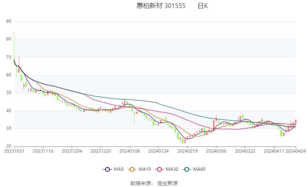The width and height of the screenshot is (308, 187).
Task: Click the x-axis date label 20240411
Action: click(x=274, y=151)
